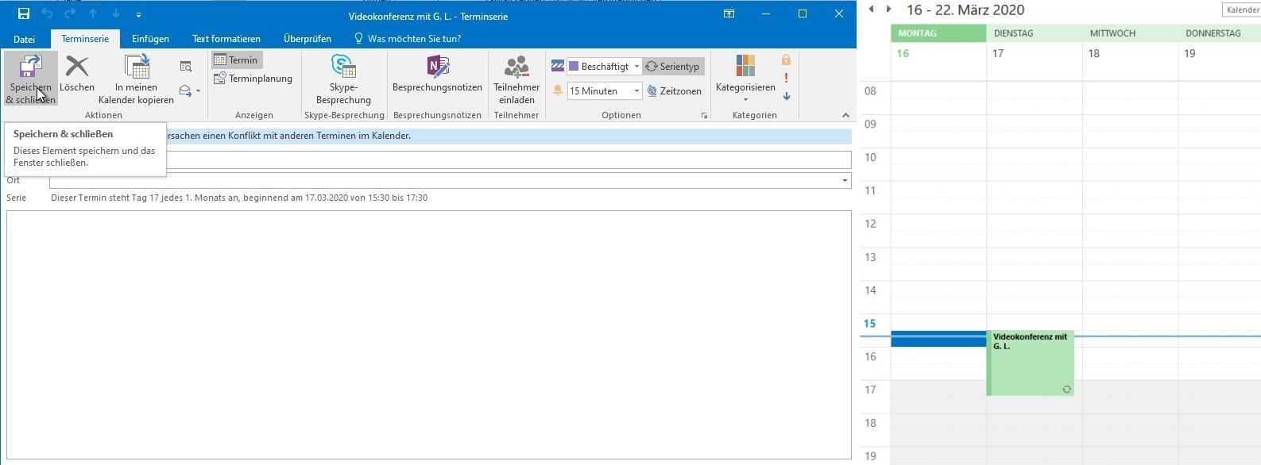The width and height of the screenshot is (1261, 465).
Task: Click the Zeitzonen button
Action: click(x=675, y=91)
